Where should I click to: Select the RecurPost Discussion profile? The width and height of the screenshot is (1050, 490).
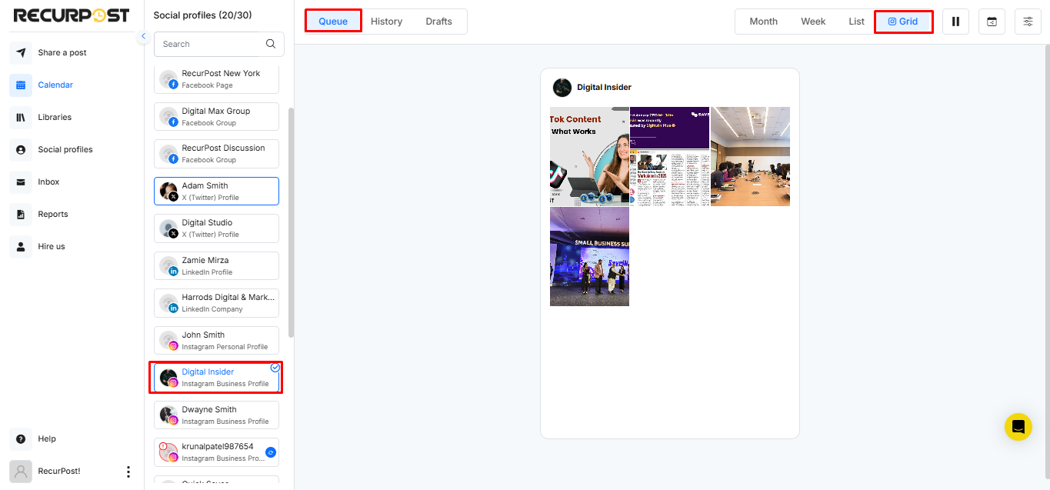tap(216, 154)
